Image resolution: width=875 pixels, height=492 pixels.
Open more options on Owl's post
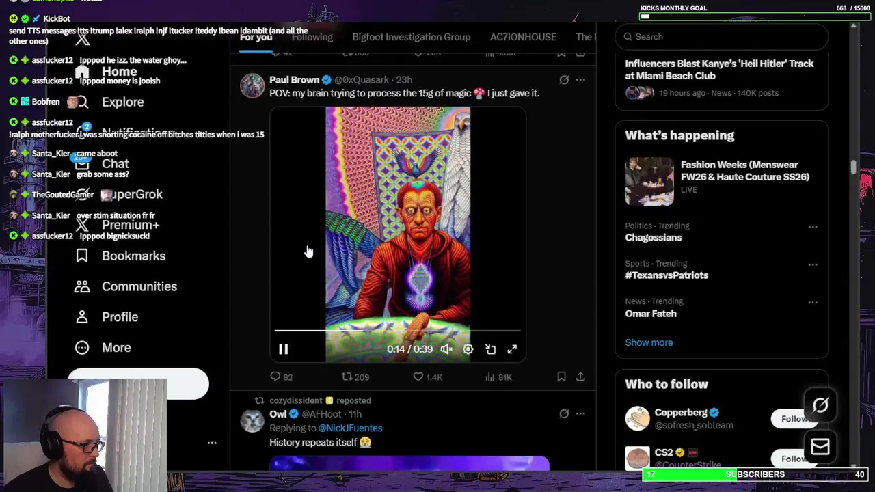pyautogui.click(x=580, y=413)
